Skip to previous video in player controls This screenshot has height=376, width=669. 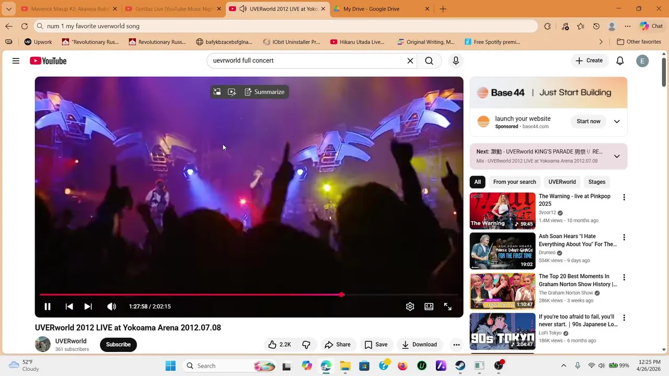69,307
